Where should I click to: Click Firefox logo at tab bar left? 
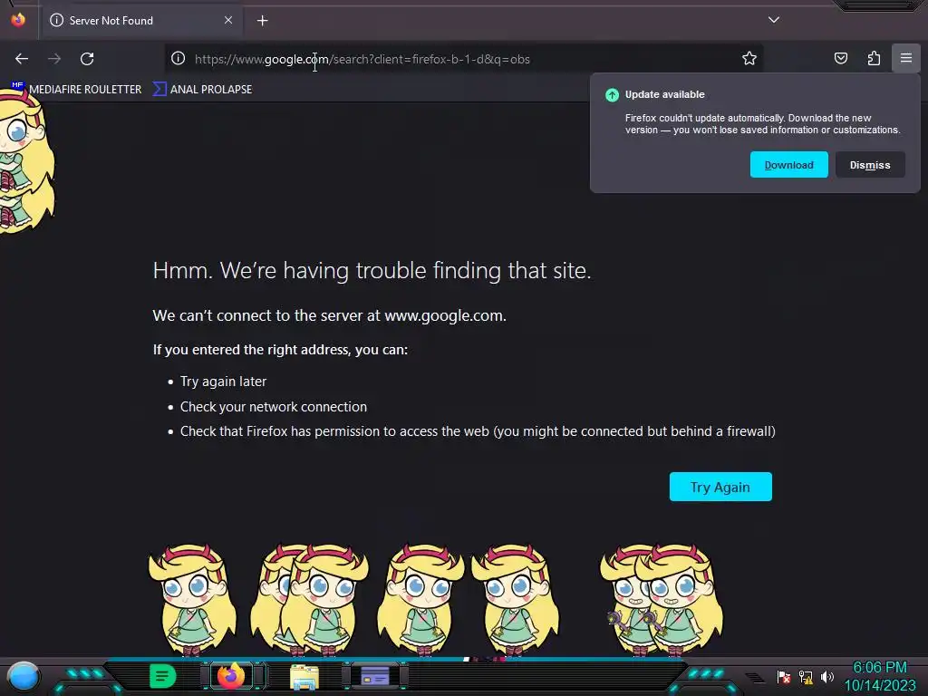(18, 20)
